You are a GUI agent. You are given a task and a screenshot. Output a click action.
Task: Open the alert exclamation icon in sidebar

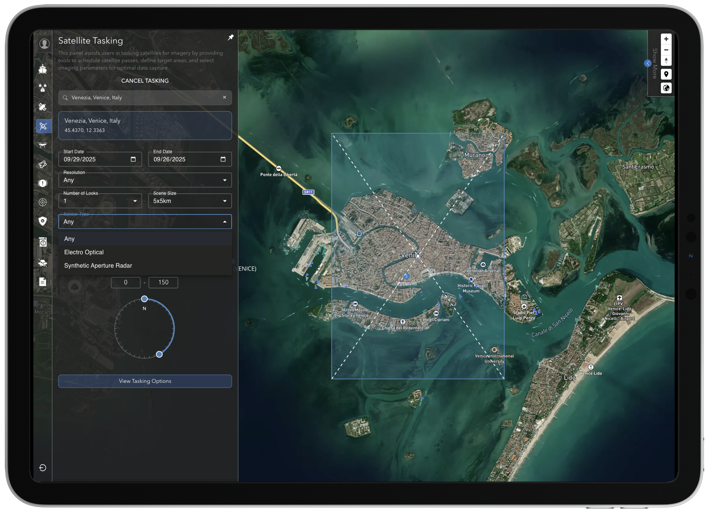point(43,183)
